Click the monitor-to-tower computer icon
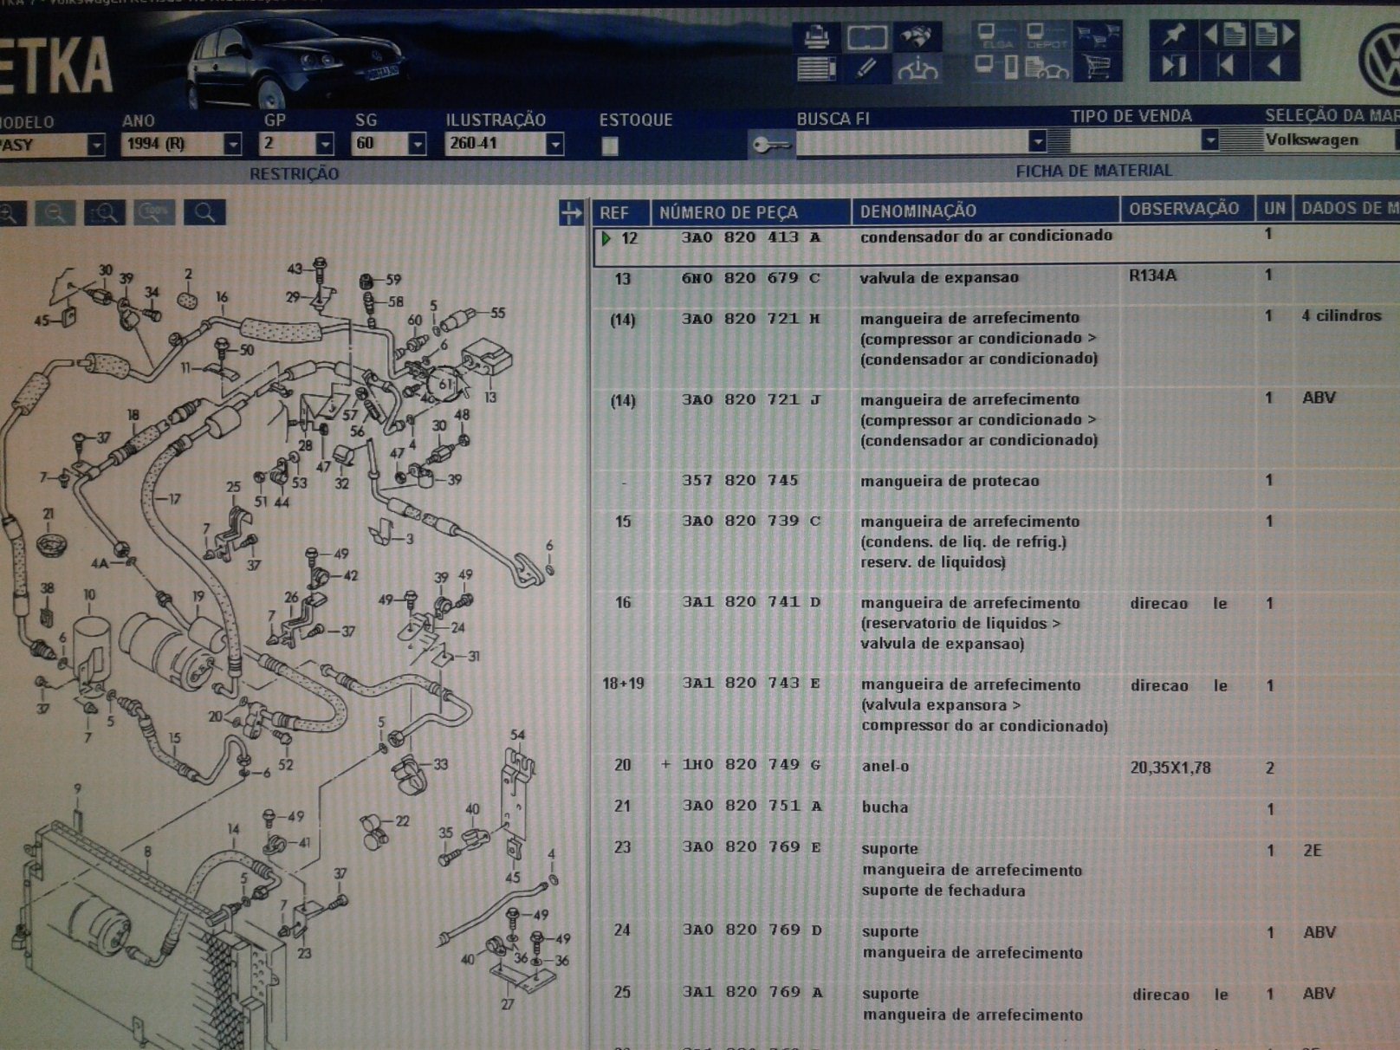The image size is (1400, 1050). pyautogui.click(x=995, y=67)
